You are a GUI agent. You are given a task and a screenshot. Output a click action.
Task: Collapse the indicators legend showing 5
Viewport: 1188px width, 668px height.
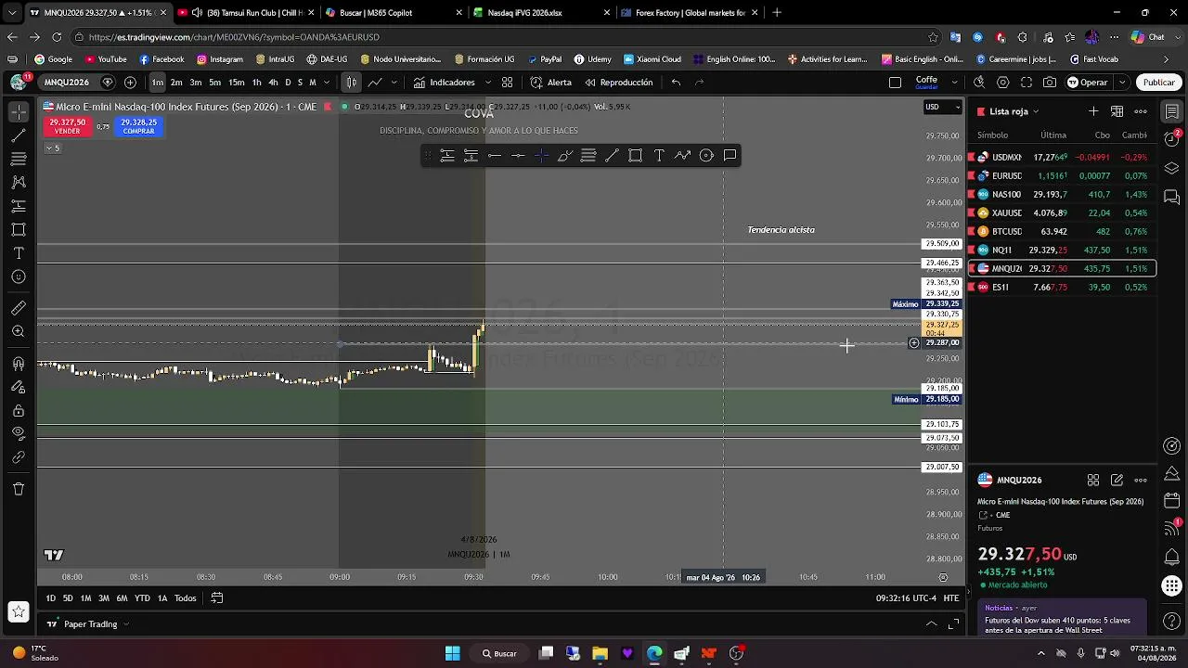(51, 148)
